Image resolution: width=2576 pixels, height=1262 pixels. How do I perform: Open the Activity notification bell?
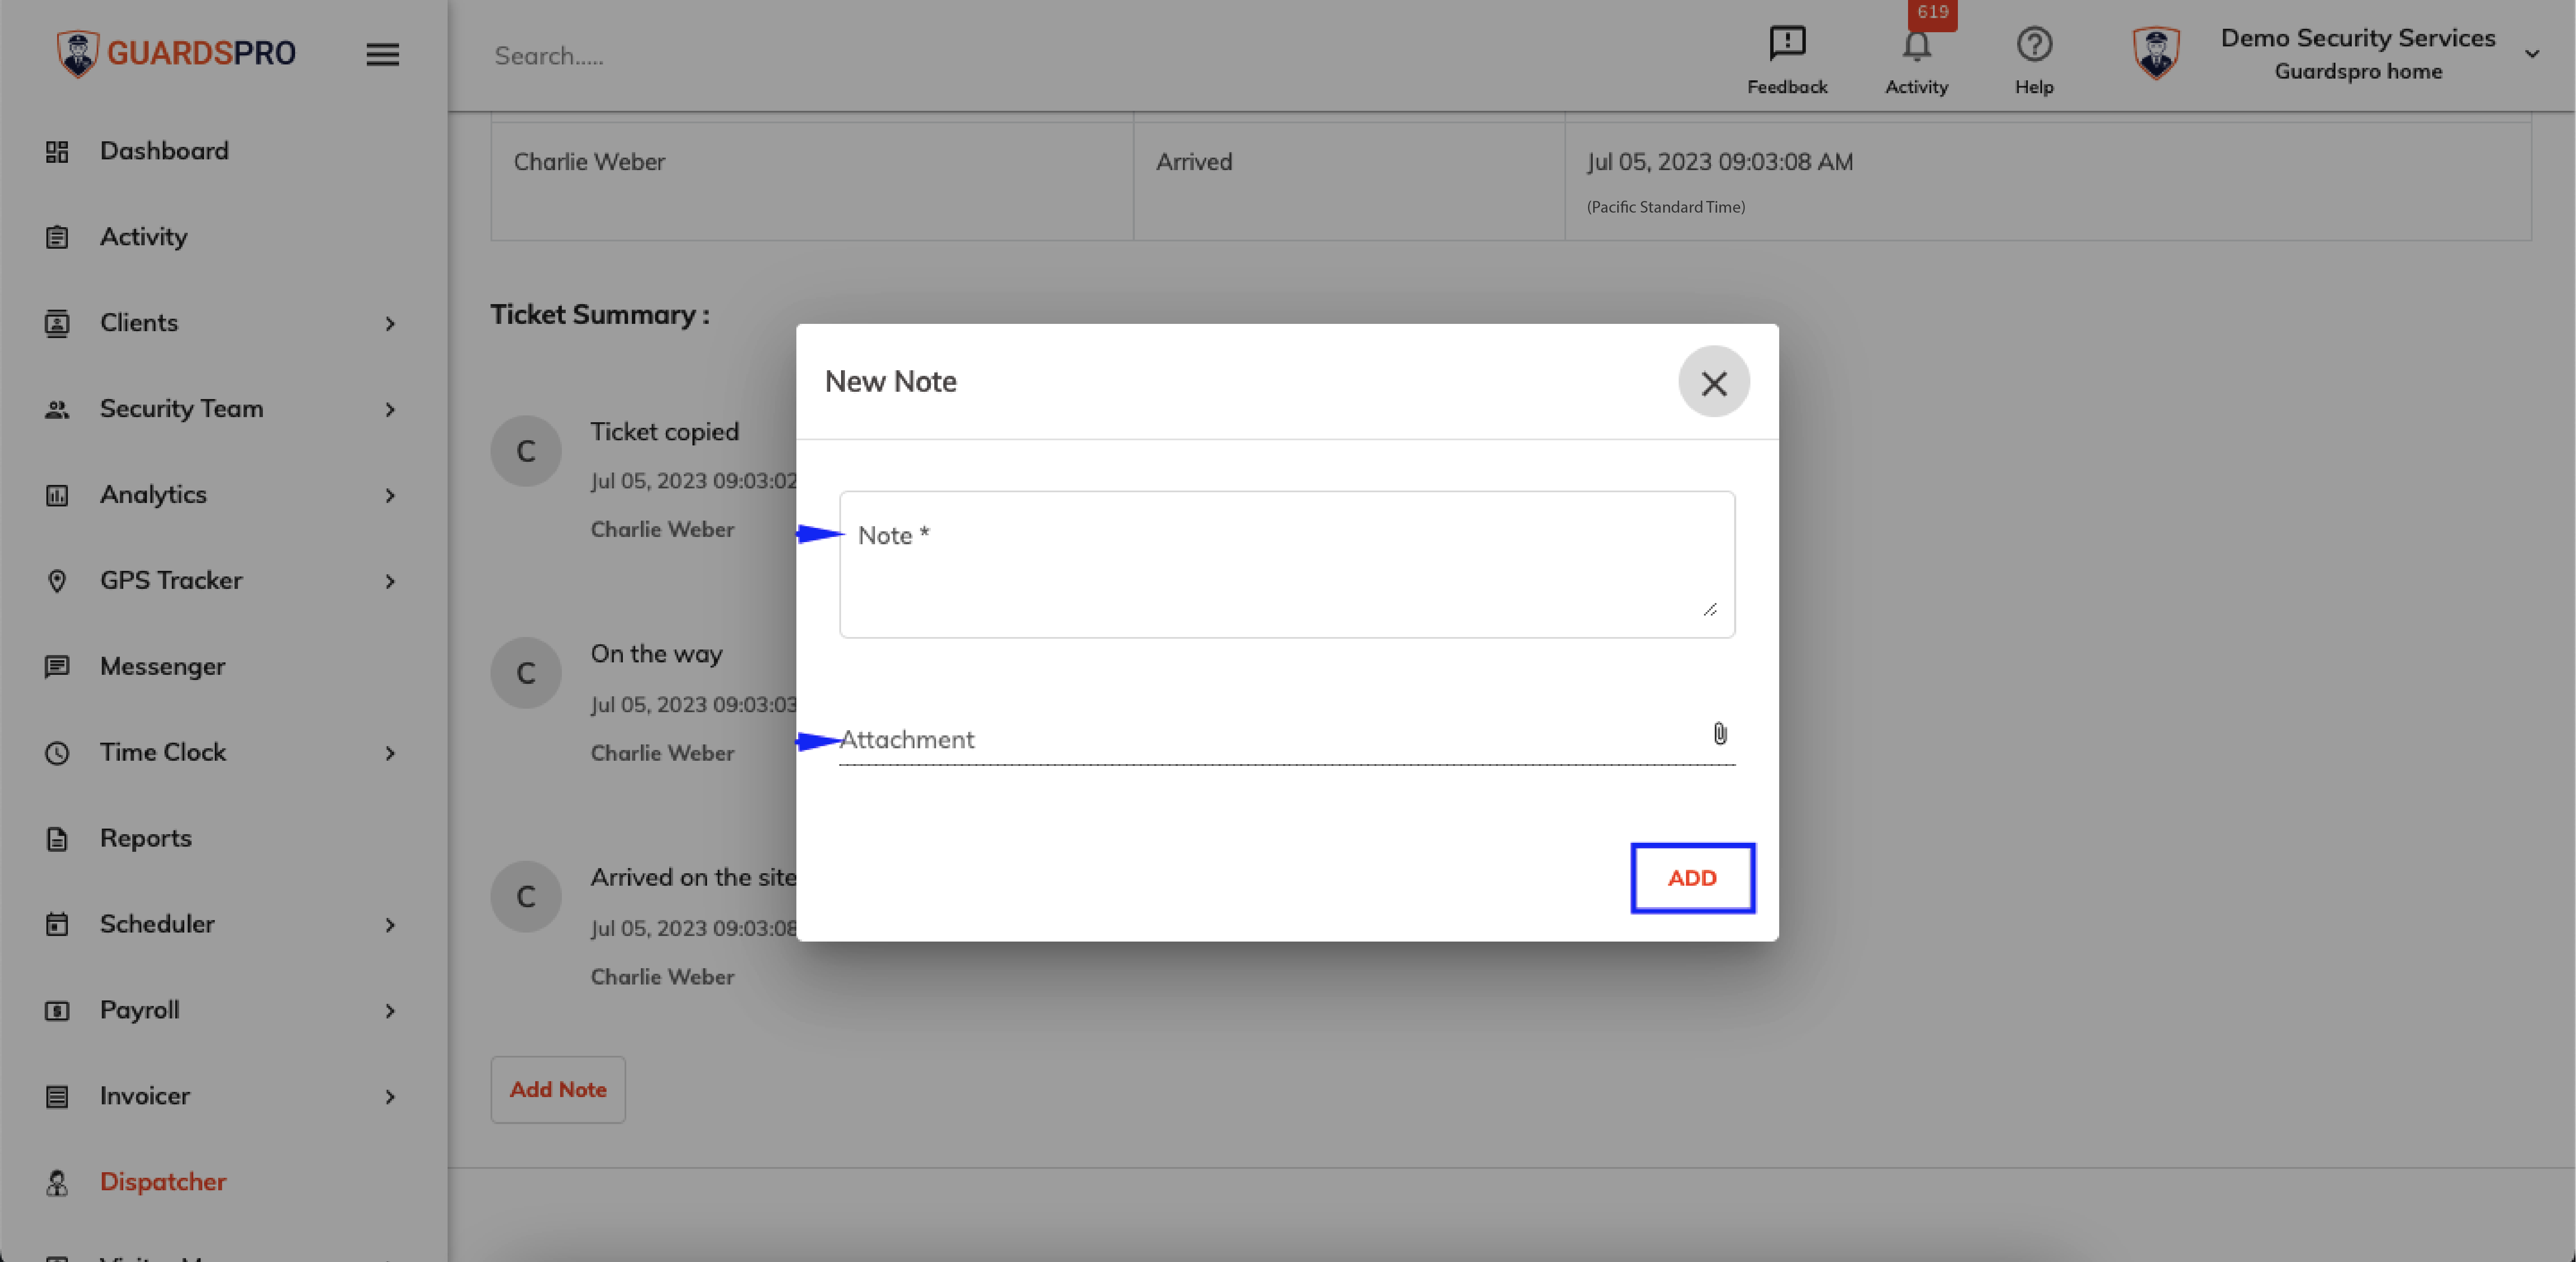(x=1916, y=46)
